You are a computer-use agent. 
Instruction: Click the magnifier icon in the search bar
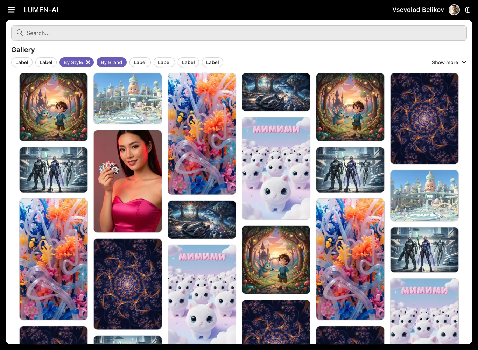pyautogui.click(x=20, y=33)
